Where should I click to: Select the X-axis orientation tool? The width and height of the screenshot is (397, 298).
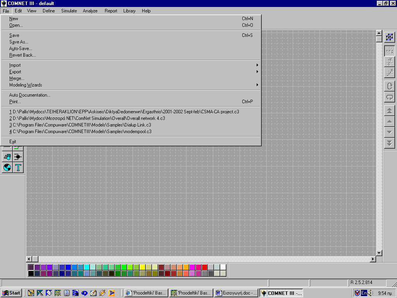[389, 51]
